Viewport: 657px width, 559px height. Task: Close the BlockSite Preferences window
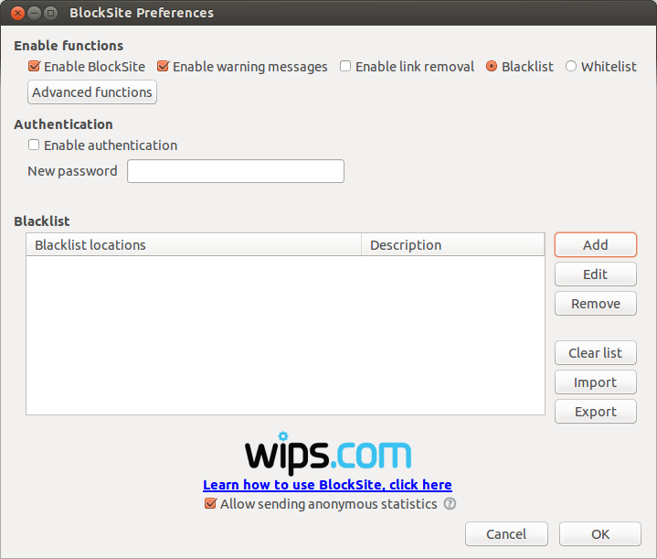[17, 14]
